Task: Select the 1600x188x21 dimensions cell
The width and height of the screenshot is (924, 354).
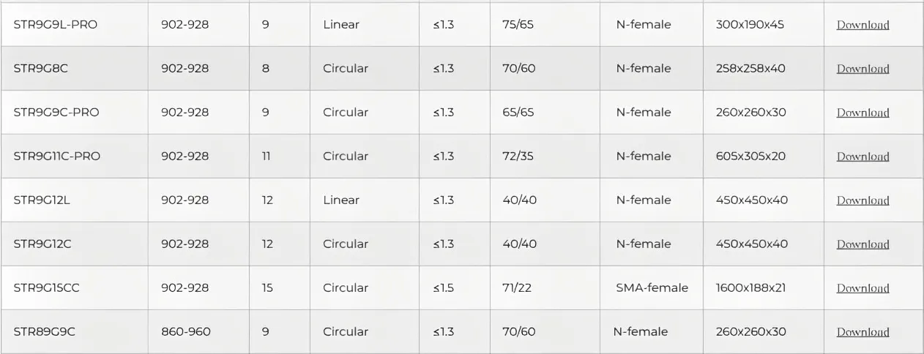Action: (750, 288)
